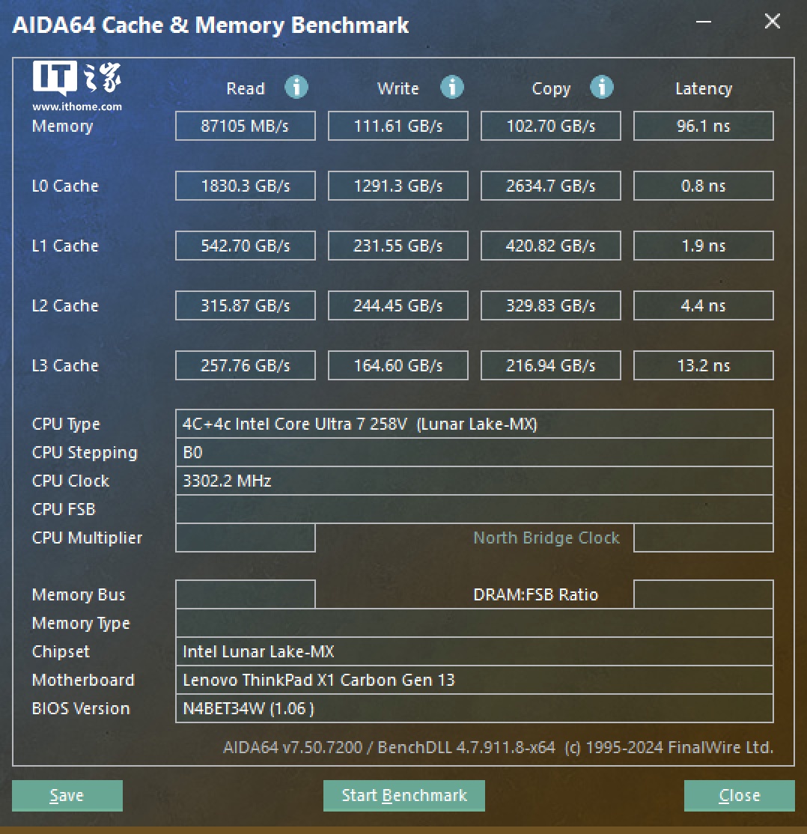Click the Read column info icon
Image resolution: width=807 pixels, height=834 pixels.
click(x=296, y=88)
